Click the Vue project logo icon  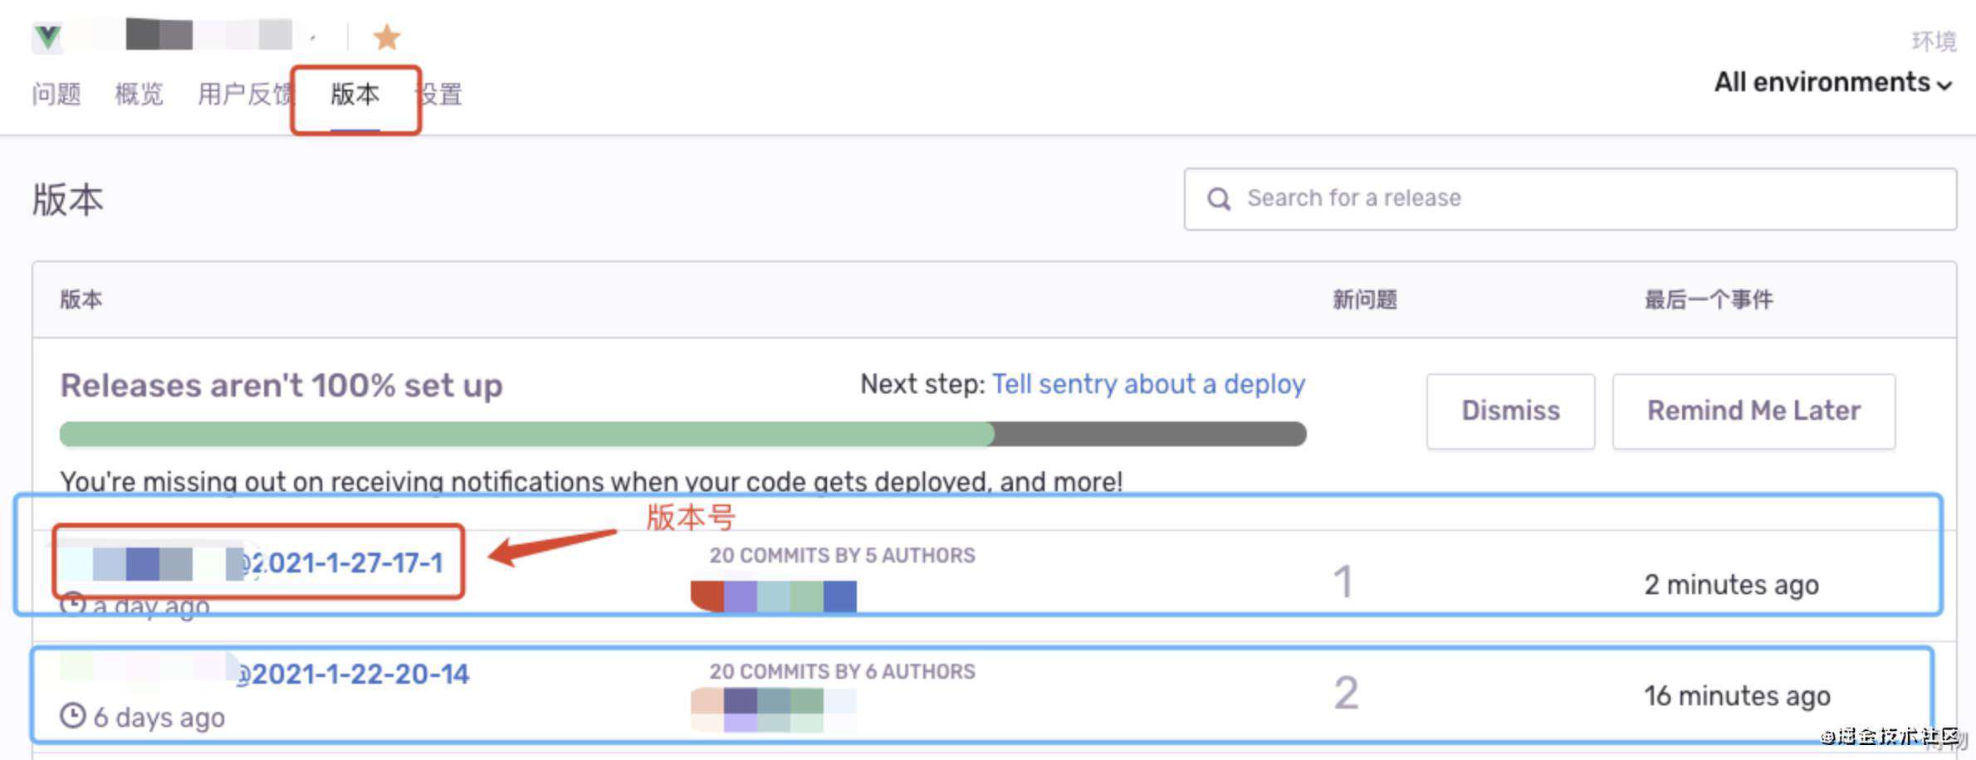point(47,37)
